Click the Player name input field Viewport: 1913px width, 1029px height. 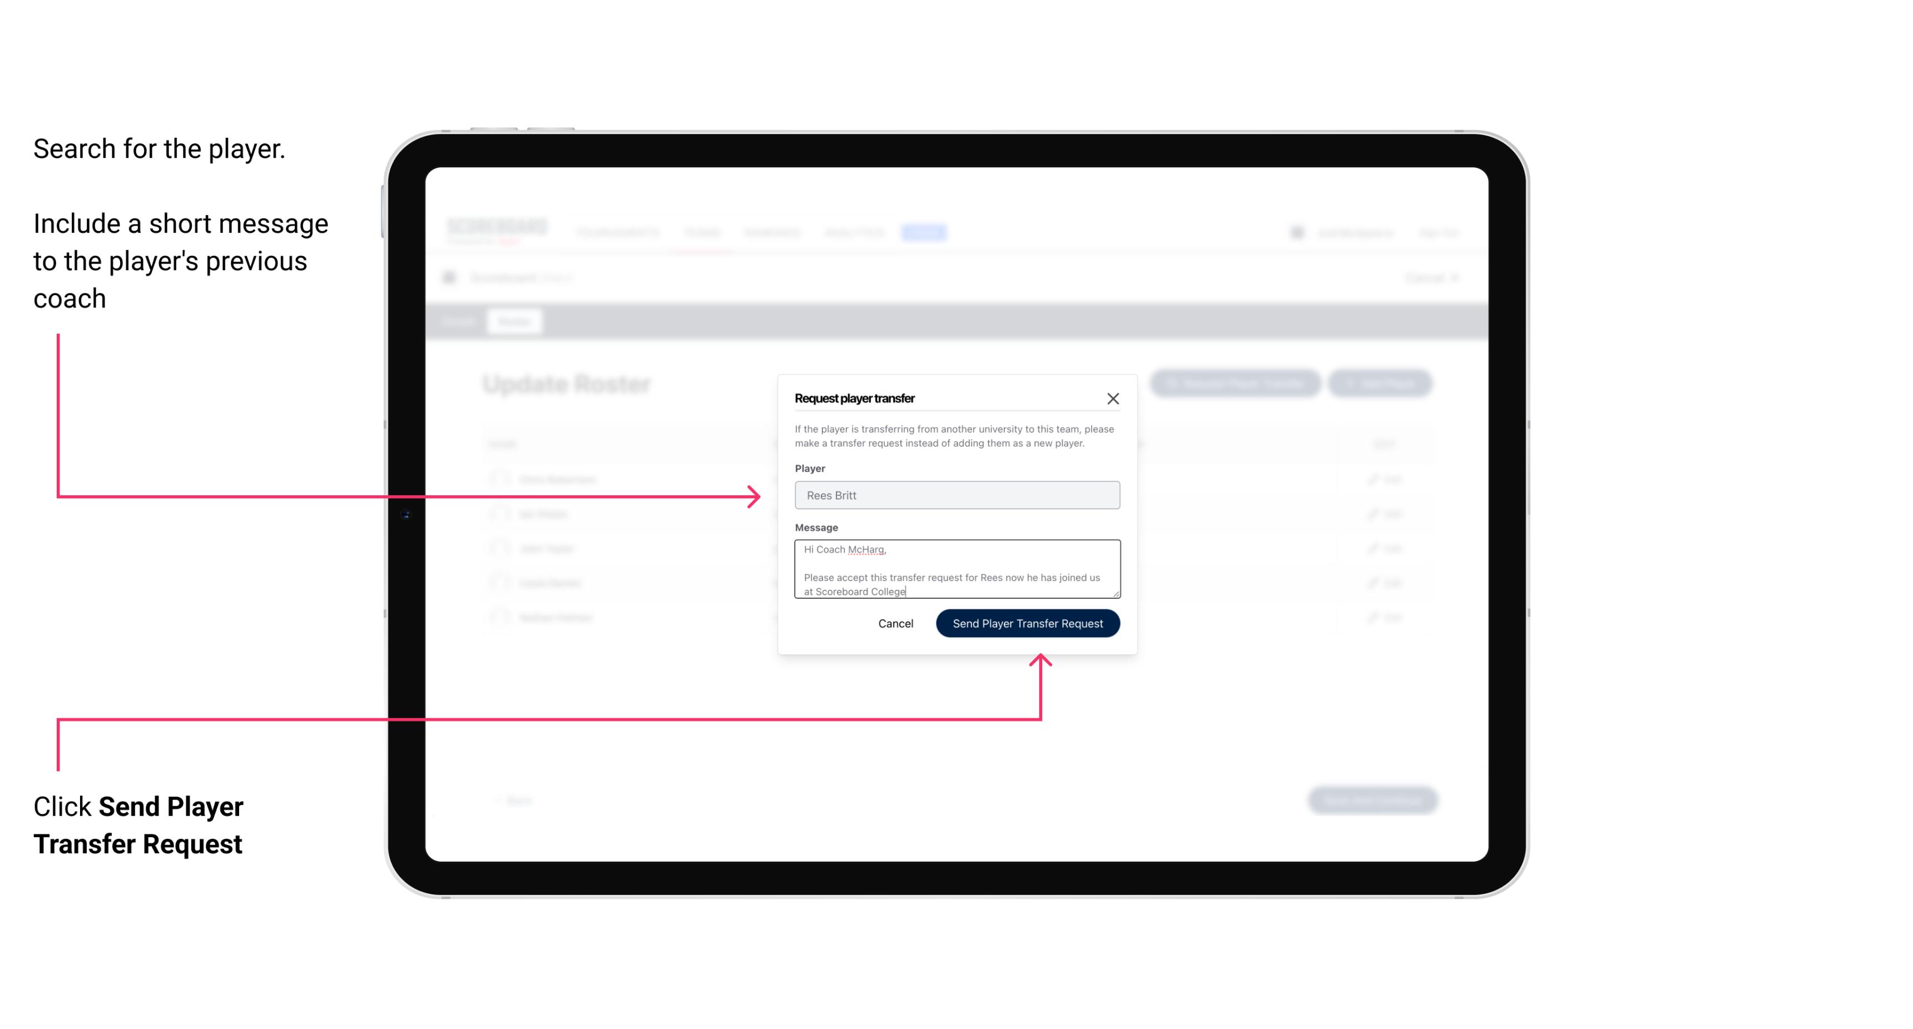(x=955, y=495)
